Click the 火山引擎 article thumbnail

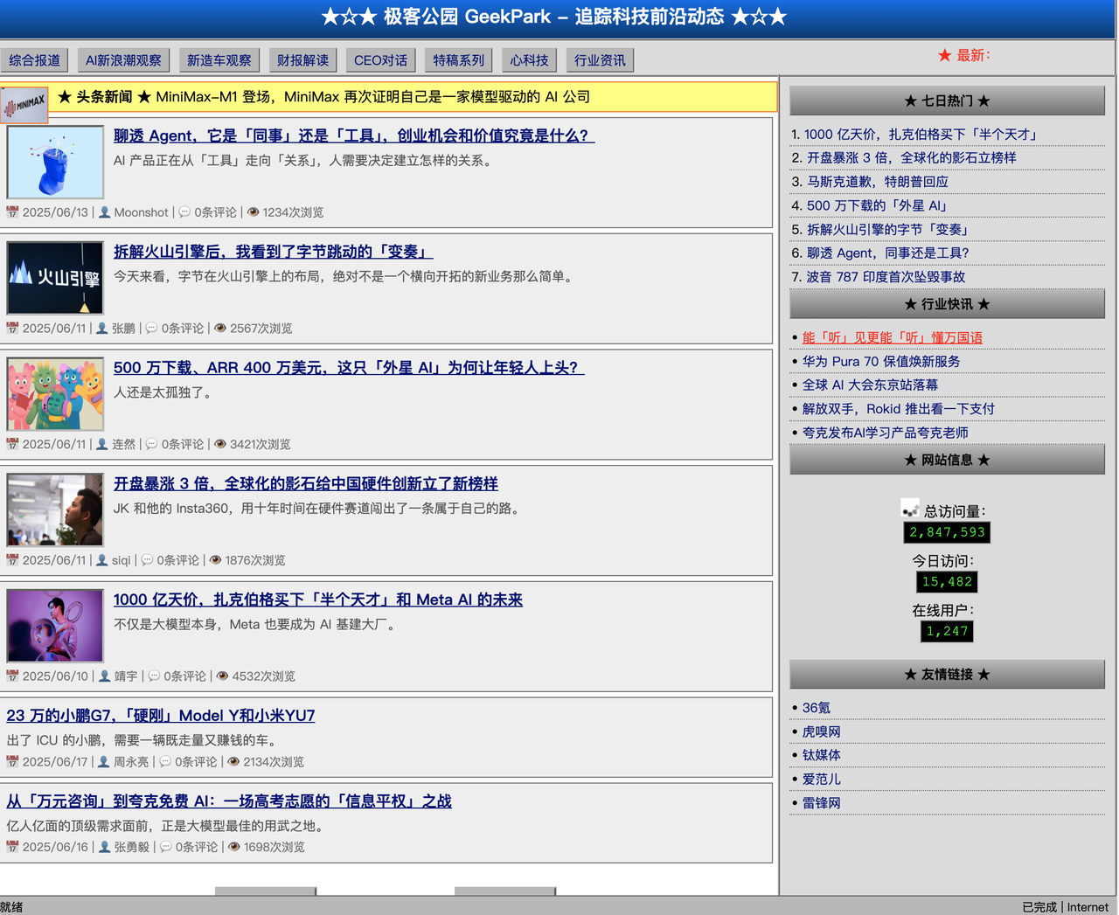coord(54,277)
